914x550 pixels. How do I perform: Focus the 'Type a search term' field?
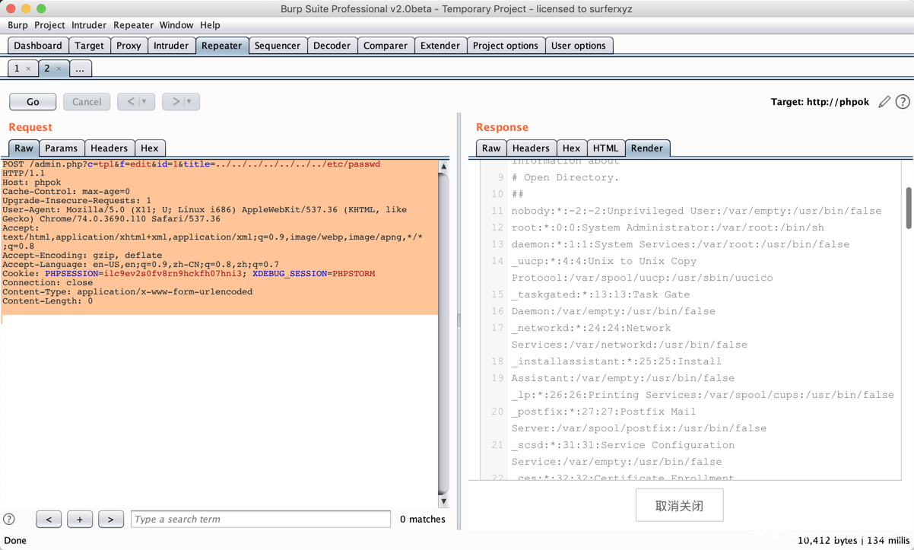(x=261, y=520)
